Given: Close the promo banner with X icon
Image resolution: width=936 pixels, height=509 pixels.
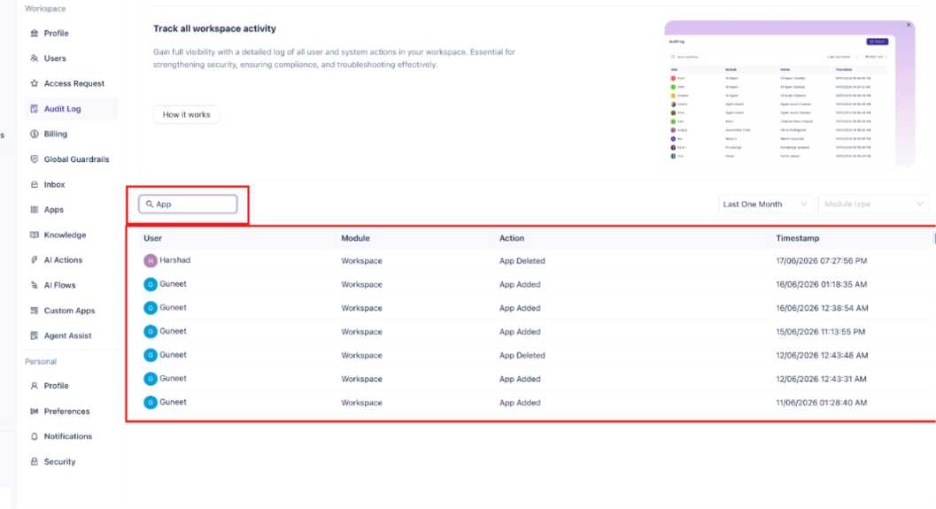Looking at the screenshot, I should (x=909, y=25).
